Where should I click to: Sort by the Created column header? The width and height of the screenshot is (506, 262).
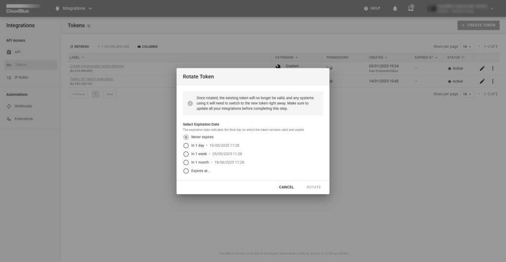[x=378, y=57]
